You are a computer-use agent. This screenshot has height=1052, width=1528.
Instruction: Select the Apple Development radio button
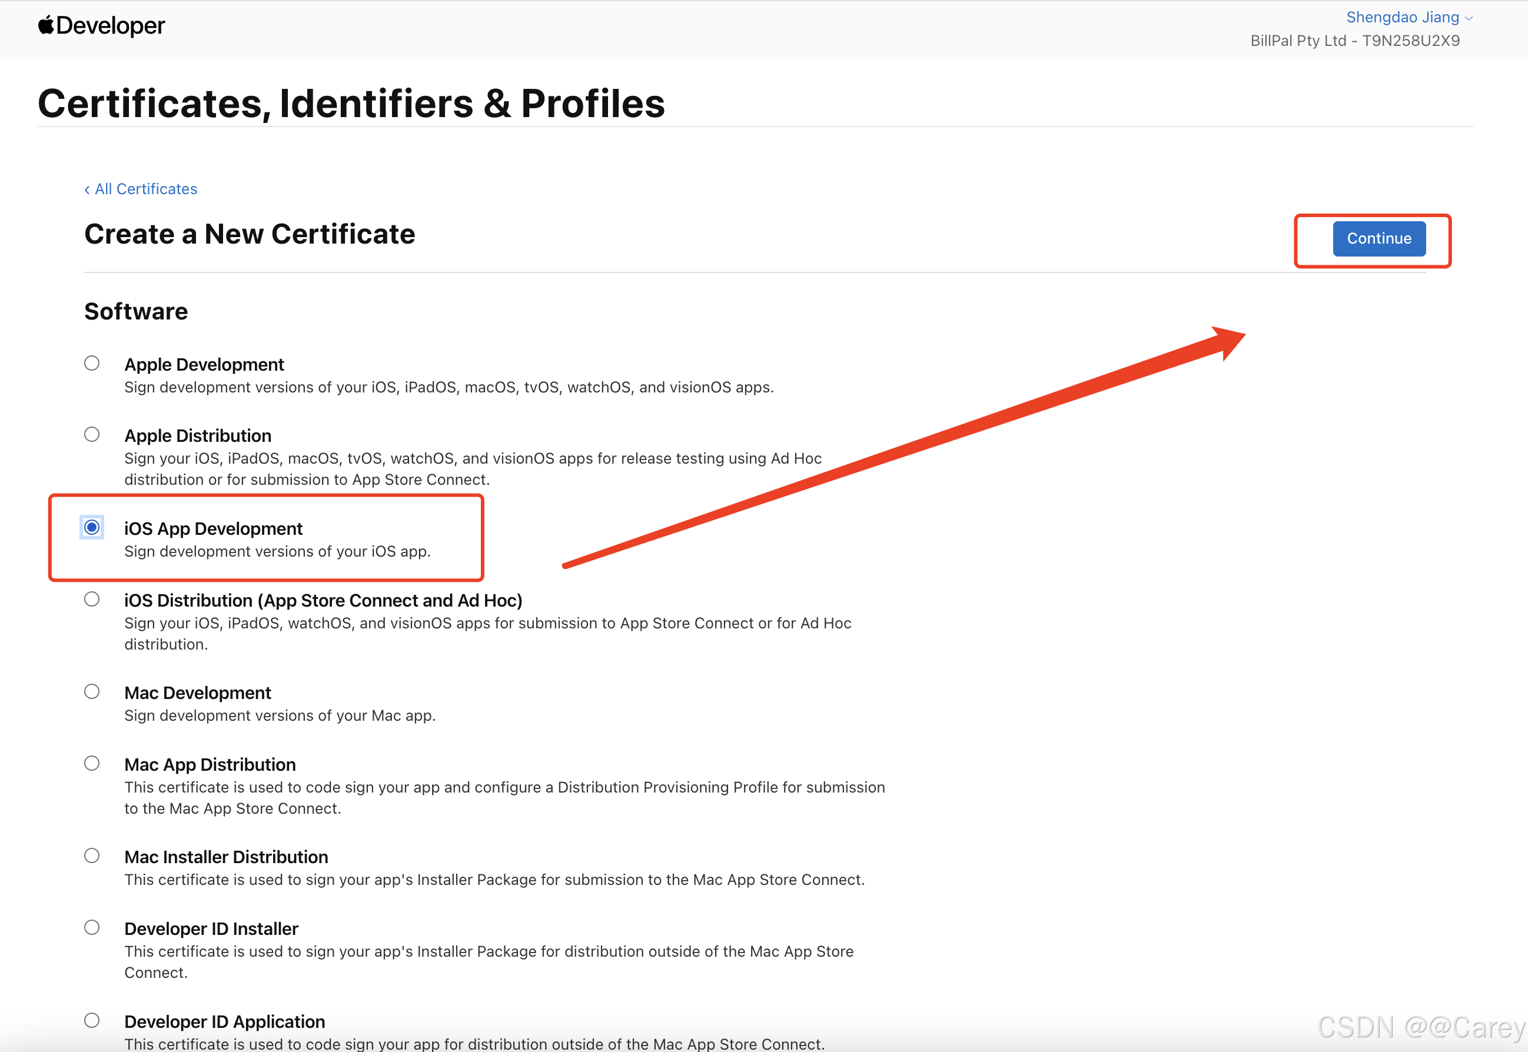(x=92, y=363)
